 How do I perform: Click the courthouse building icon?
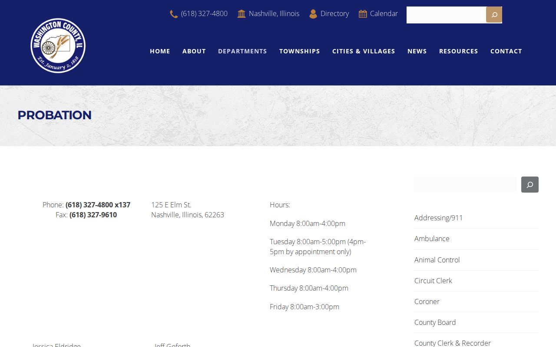point(242,14)
